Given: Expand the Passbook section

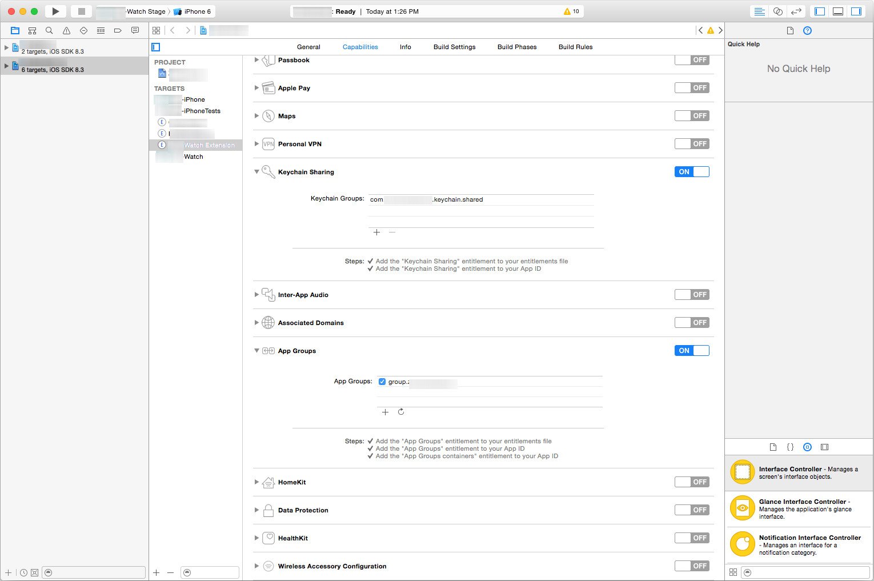Looking at the screenshot, I should coord(256,60).
